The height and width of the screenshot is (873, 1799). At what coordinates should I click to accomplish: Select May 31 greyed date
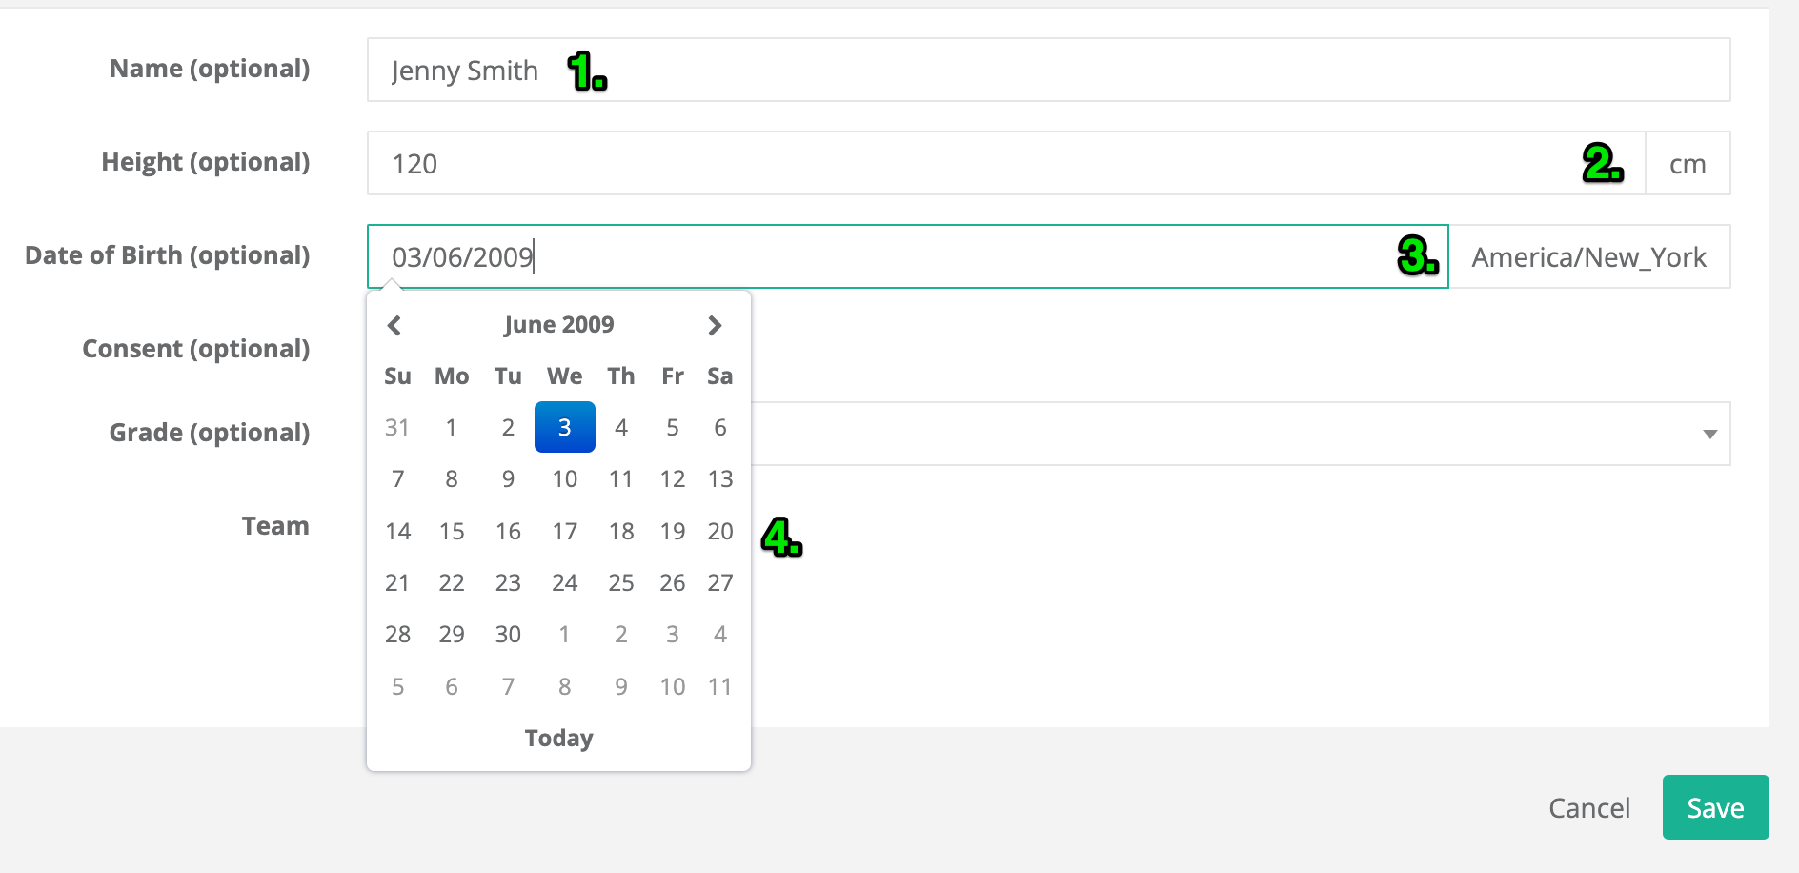[397, 427]
